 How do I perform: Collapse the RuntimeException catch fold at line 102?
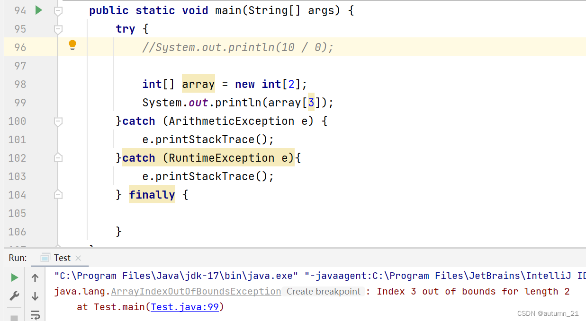coord(58,157)
